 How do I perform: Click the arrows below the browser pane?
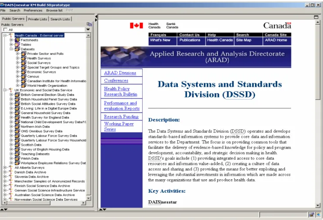103,209
